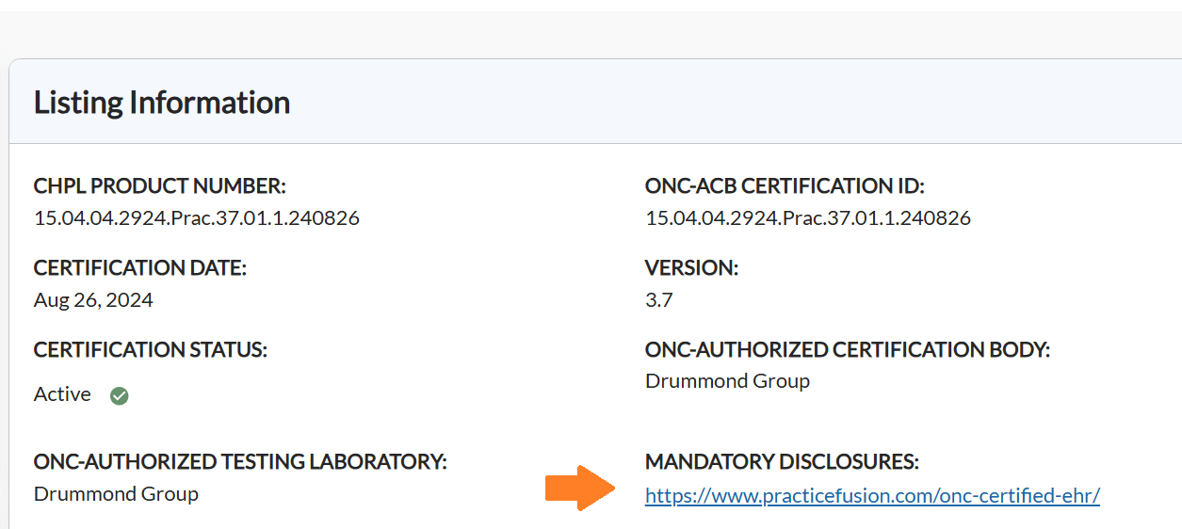Click Drummond Group under Certification Body

[727, 381]
